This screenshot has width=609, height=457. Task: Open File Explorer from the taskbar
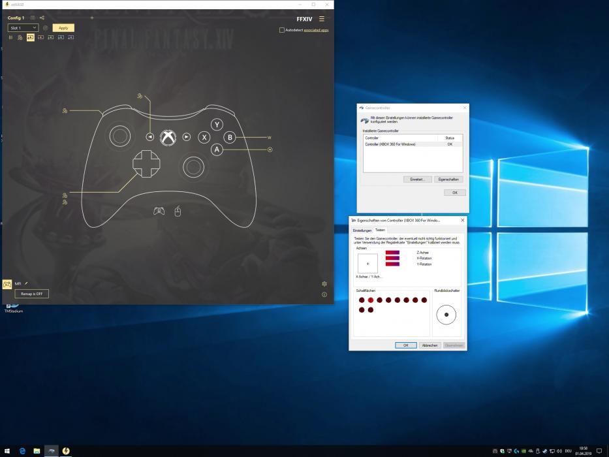(37, 451)
